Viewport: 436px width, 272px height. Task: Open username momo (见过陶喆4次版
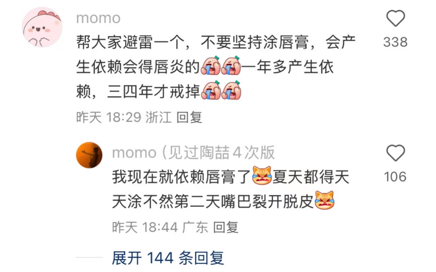(x=193, y=152)
